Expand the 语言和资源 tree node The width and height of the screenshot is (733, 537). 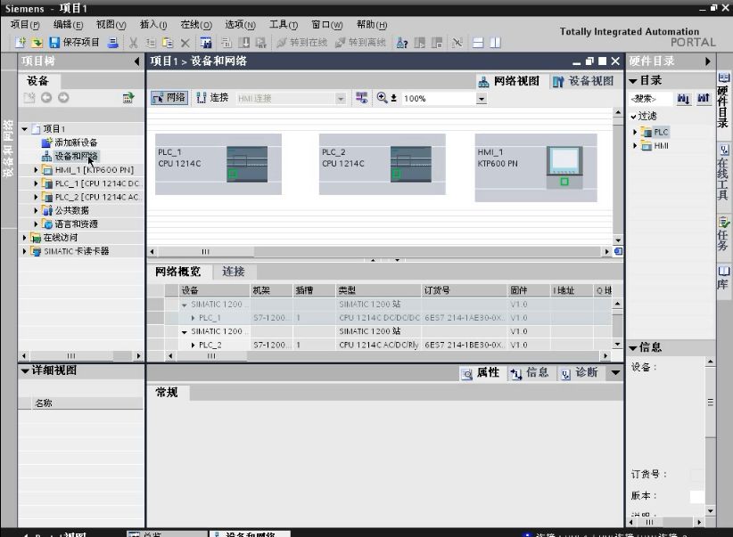click(36, 224)
